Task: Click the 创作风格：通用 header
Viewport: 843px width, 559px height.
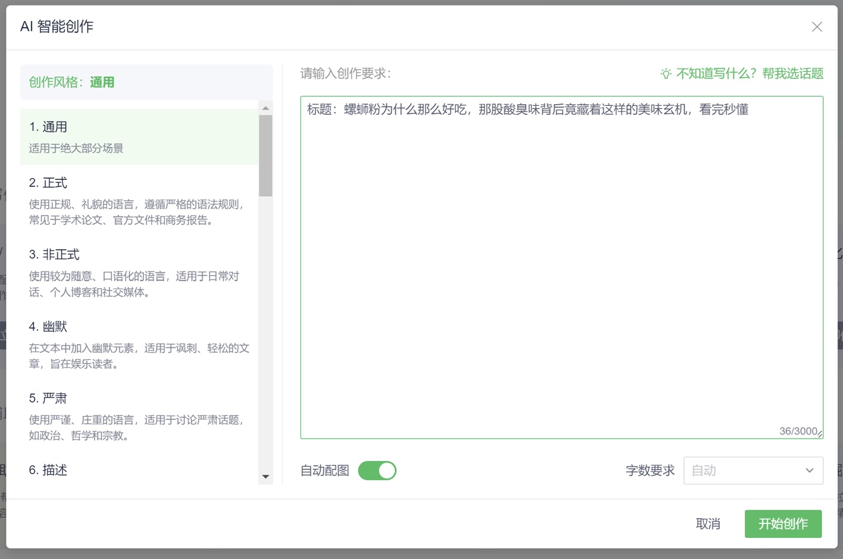Action: pos(146,82)
